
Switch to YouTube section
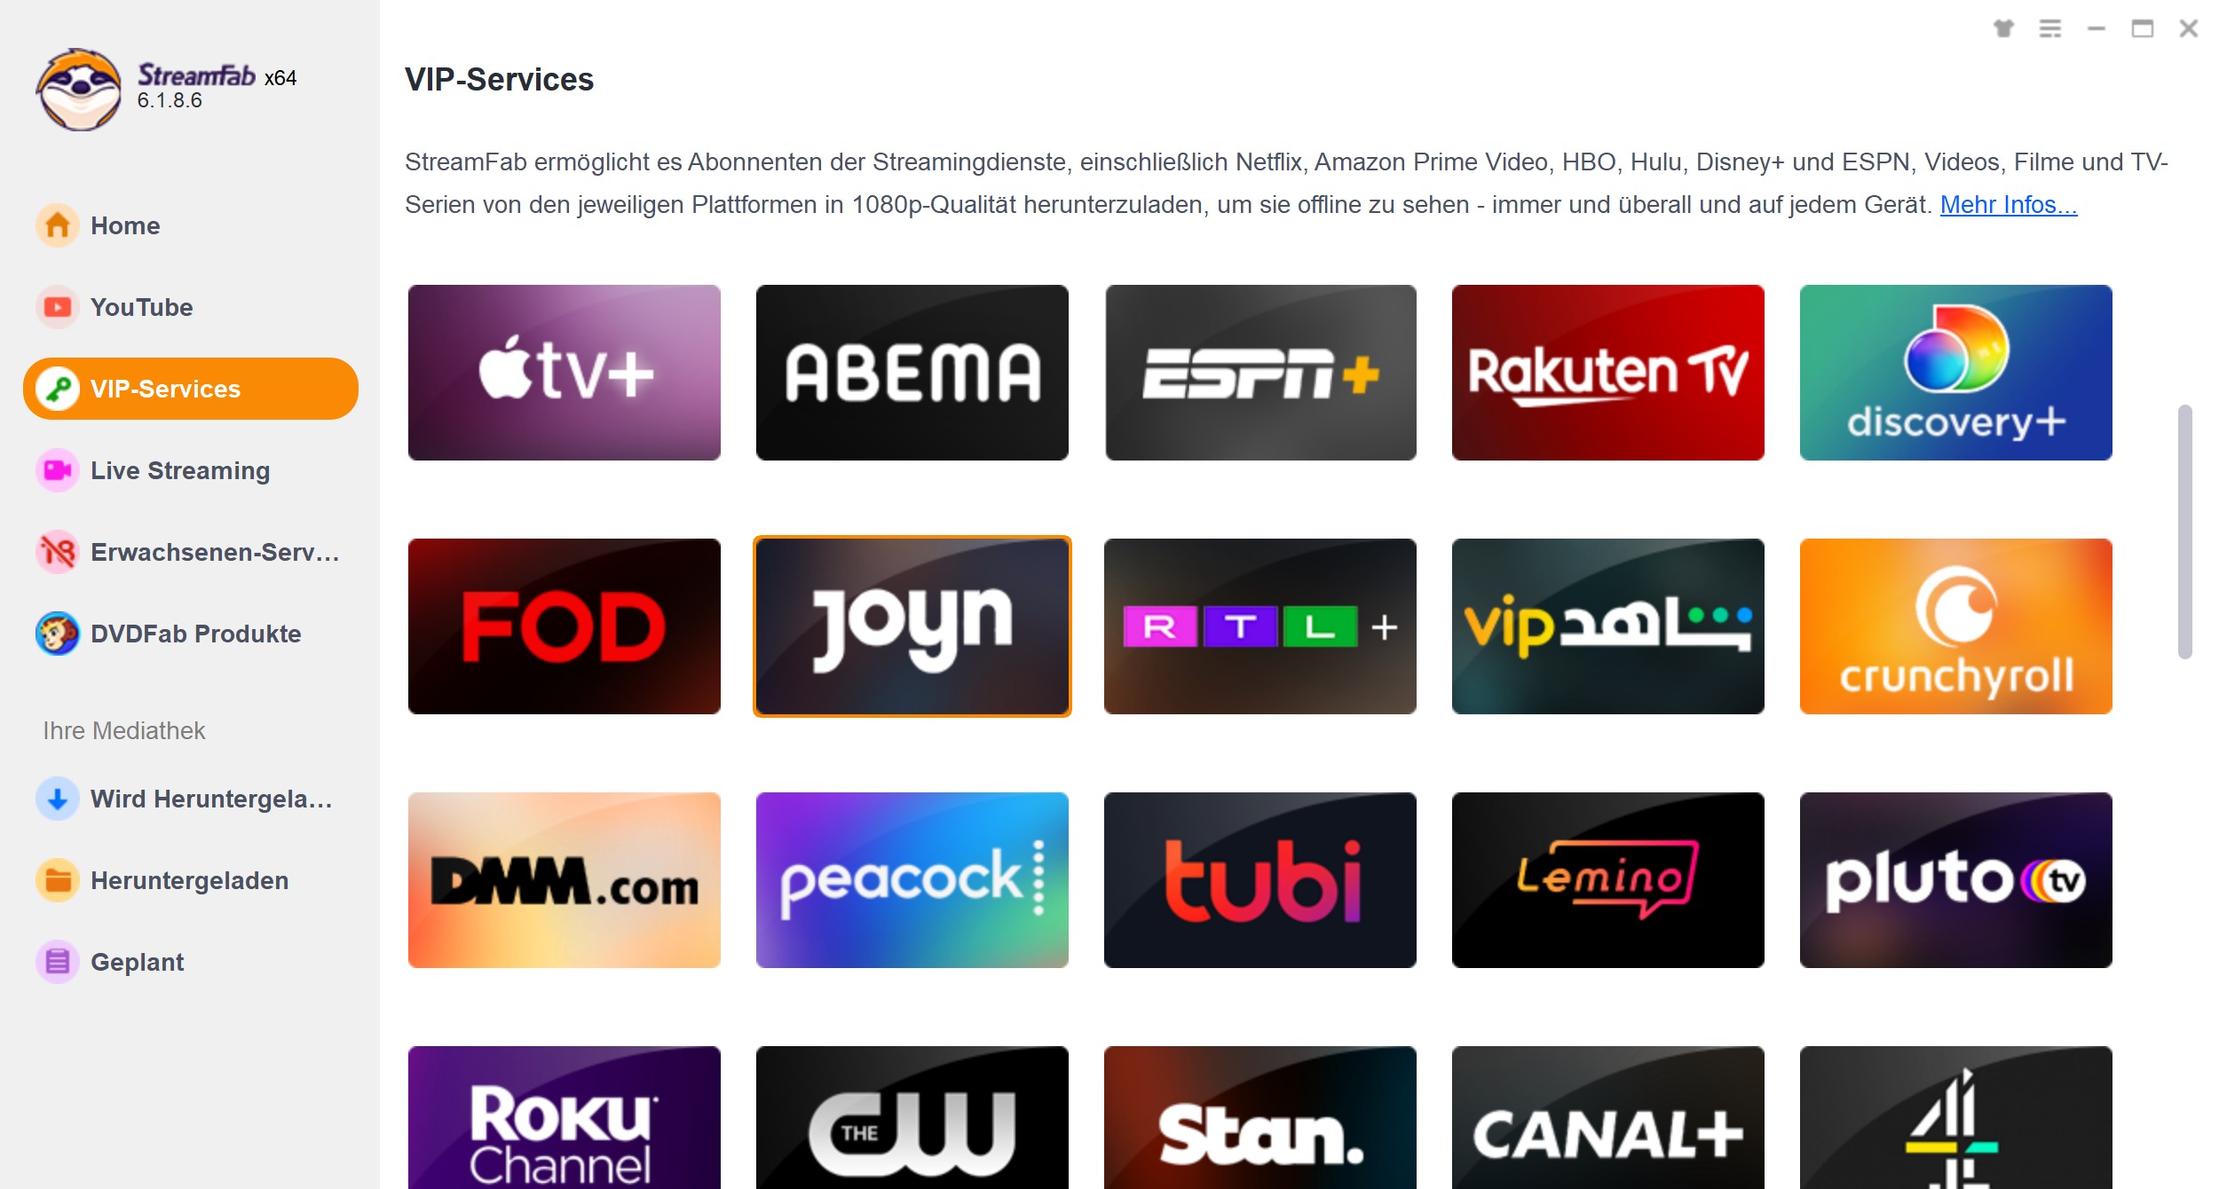click(x=189, y=307)
